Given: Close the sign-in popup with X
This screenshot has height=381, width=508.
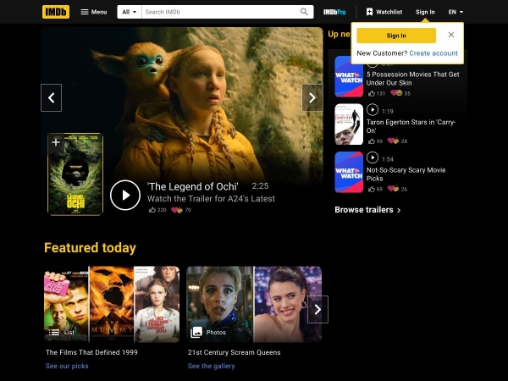Looking at the screenshot, I should pyautogui.click(x=451, y=35).
